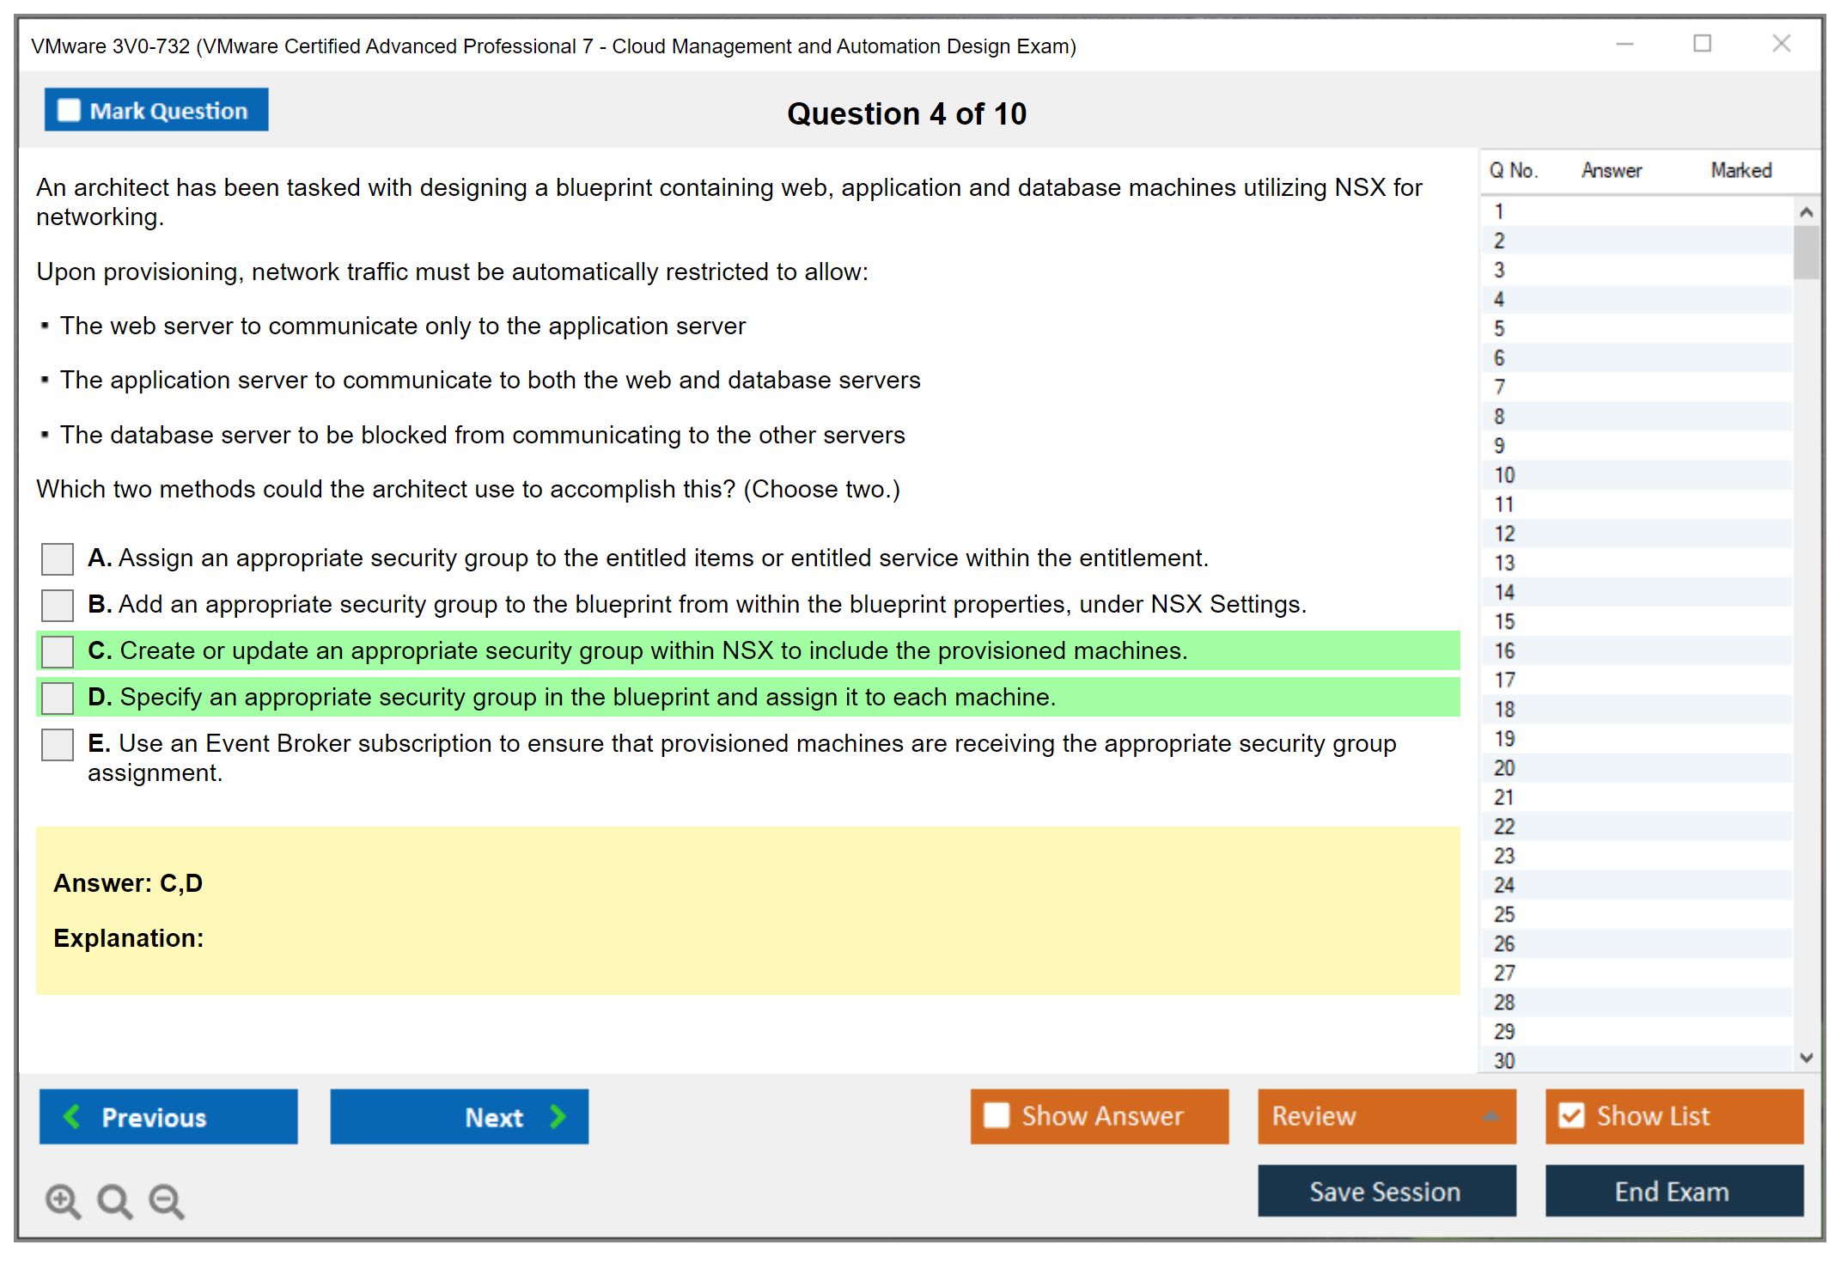
Task: Expand the Review dropdown menu
Action: pos(1490,1116)
